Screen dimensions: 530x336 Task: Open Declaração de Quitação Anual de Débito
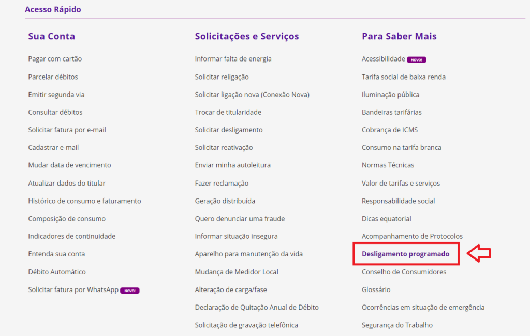coord(257,308)
